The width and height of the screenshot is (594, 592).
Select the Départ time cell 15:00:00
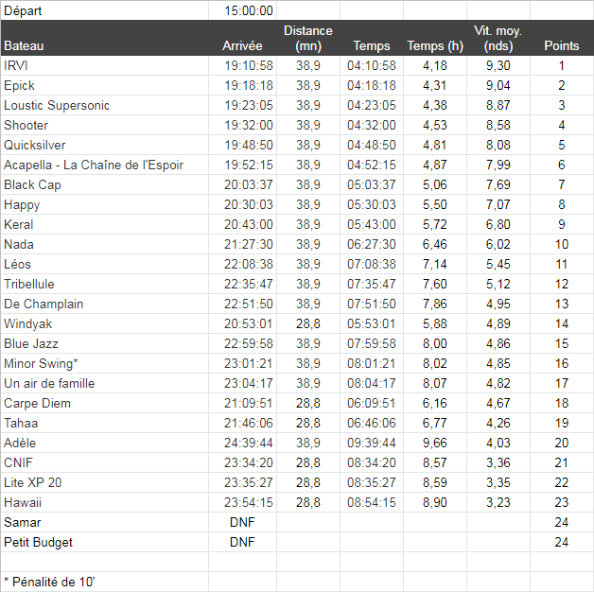point(242,10)
